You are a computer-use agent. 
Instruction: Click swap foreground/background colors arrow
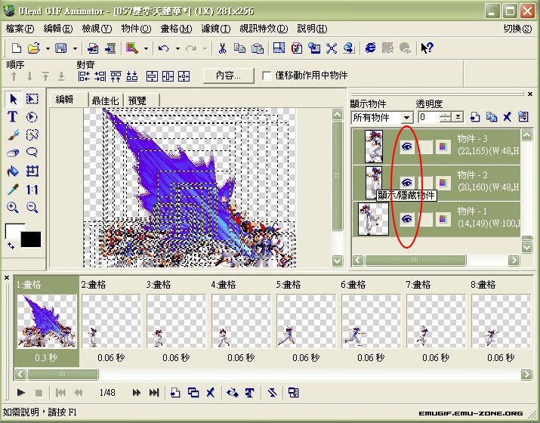click(x=11, y=246)
